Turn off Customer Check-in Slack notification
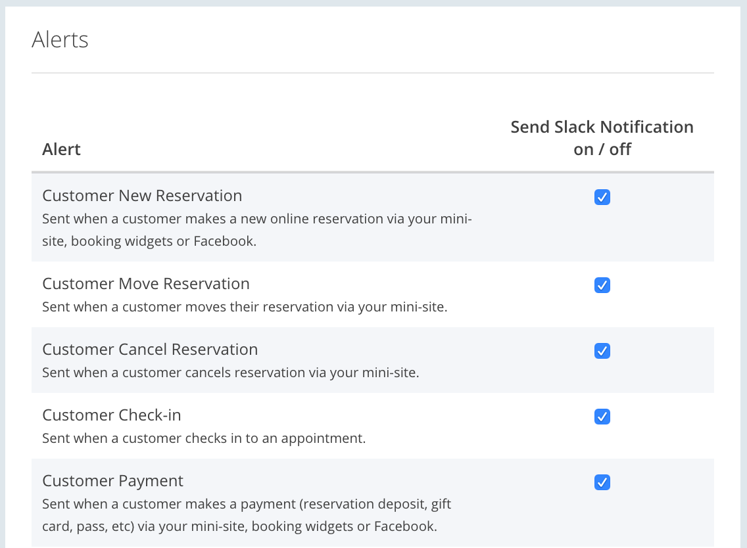Image resolution: width=747 pixels, height=548 pixels. (x=602, y=417)
